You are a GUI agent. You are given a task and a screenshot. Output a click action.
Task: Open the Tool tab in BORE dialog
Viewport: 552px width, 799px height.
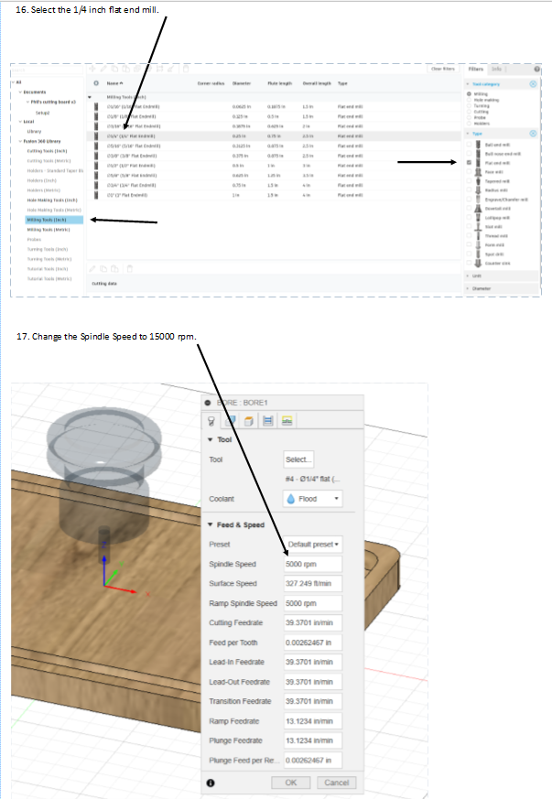coord(211,421)
